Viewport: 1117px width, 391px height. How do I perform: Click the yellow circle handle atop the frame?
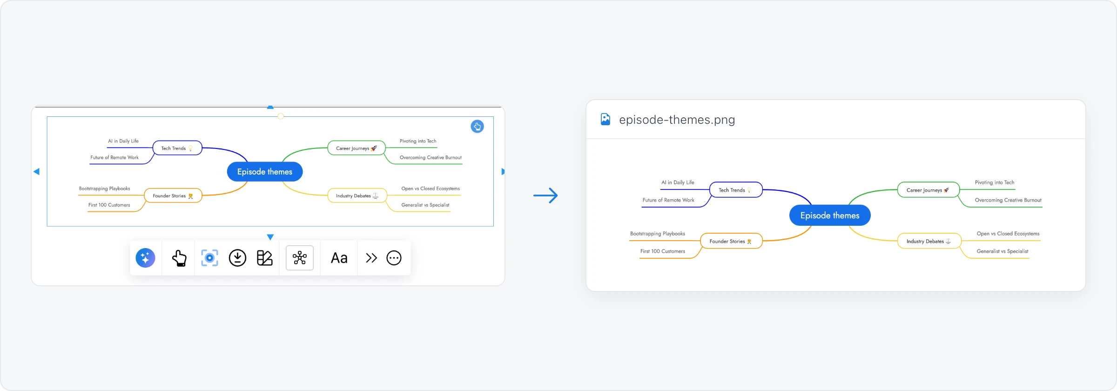(x=281, y=116)
